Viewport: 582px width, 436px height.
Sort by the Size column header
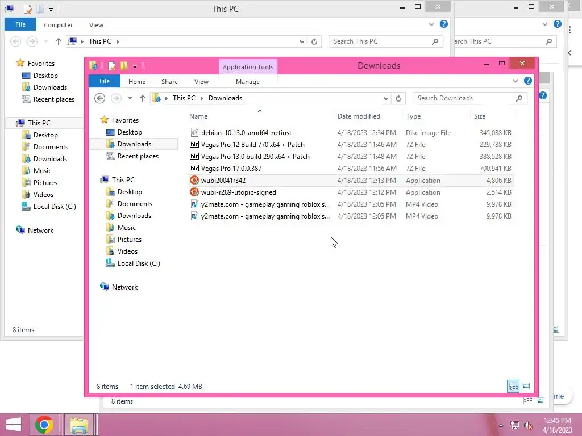coord(480,116)
